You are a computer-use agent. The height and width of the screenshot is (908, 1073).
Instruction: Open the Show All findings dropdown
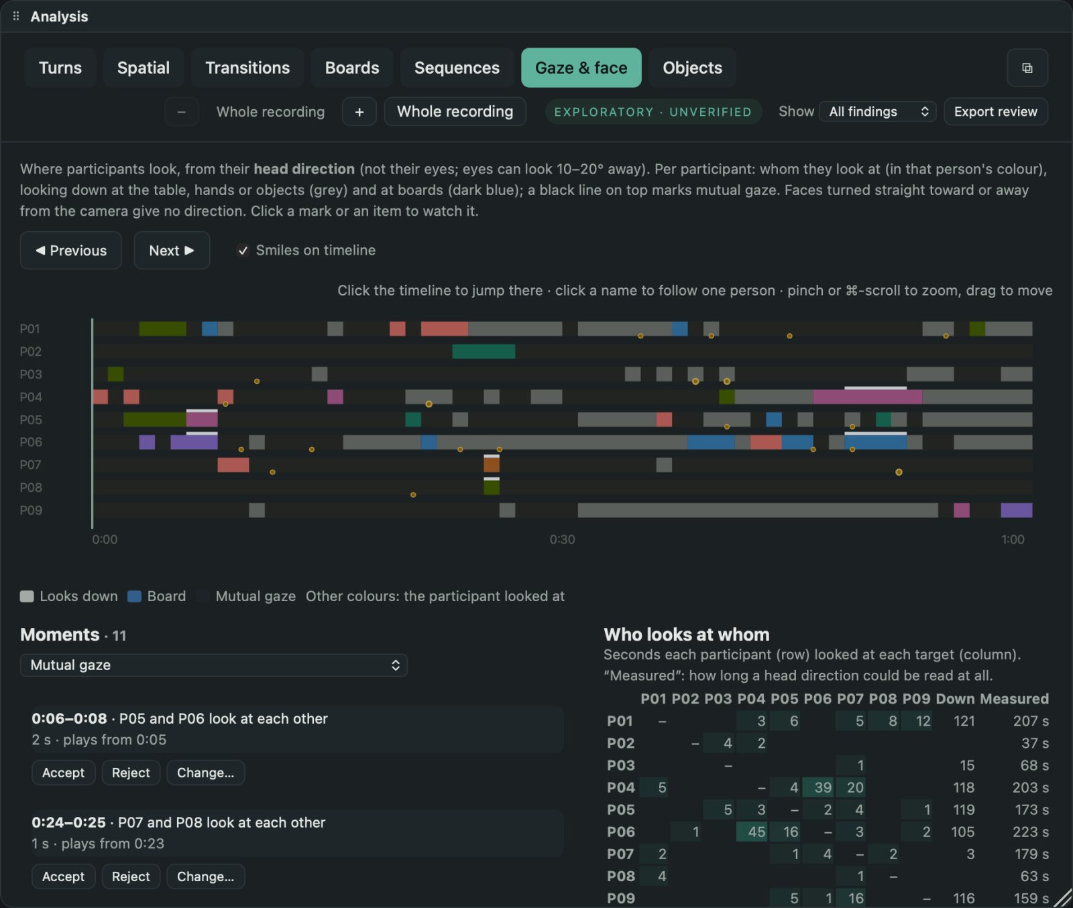(x=877, y=112)
